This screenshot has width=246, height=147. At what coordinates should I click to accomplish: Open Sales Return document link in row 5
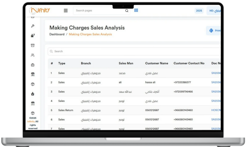click(x=216, y=110)
